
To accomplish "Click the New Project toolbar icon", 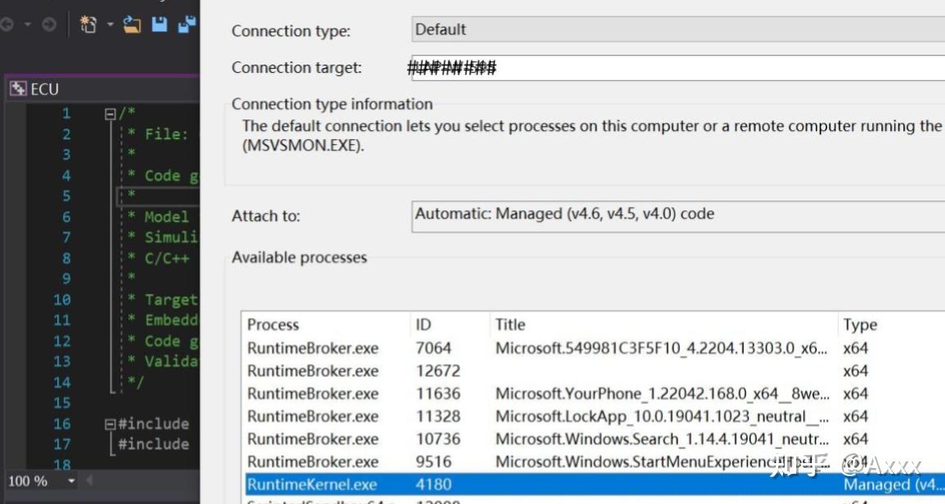I will point(88,25).
